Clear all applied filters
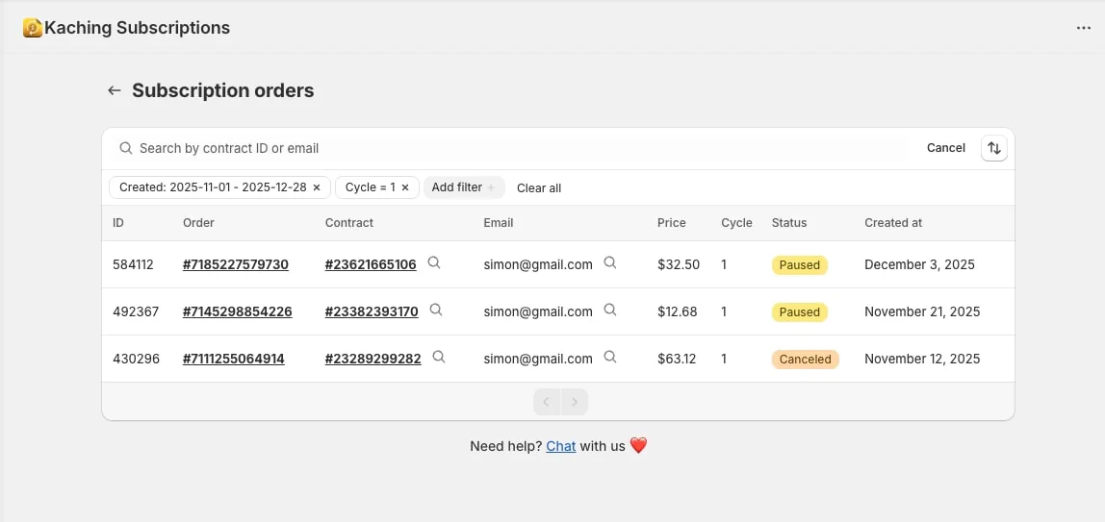 click(539, 188)
